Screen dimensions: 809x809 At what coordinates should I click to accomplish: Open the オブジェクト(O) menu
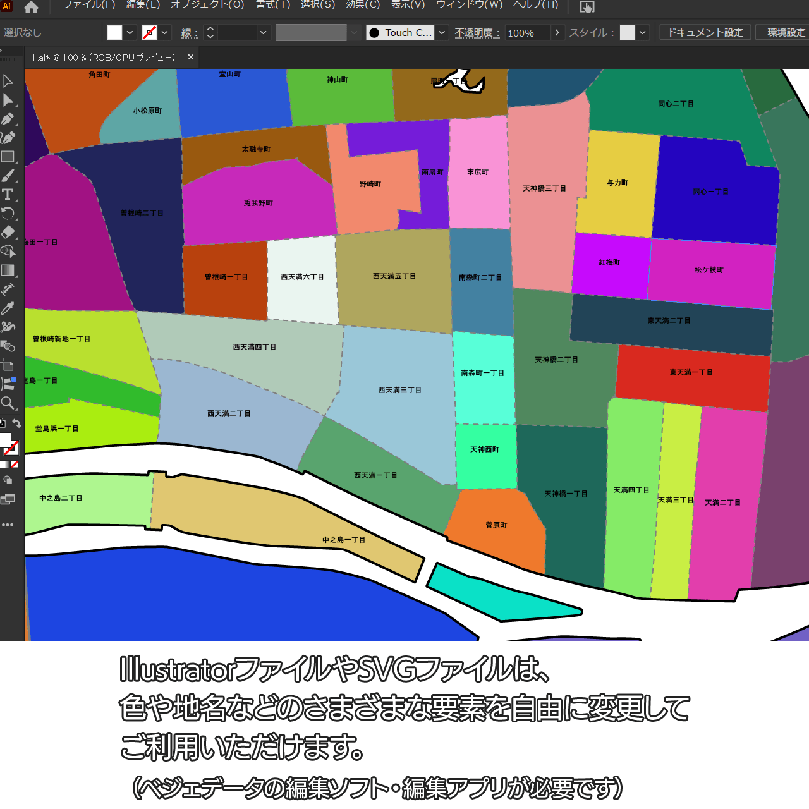pyautogui.click(x=207, y=5)
